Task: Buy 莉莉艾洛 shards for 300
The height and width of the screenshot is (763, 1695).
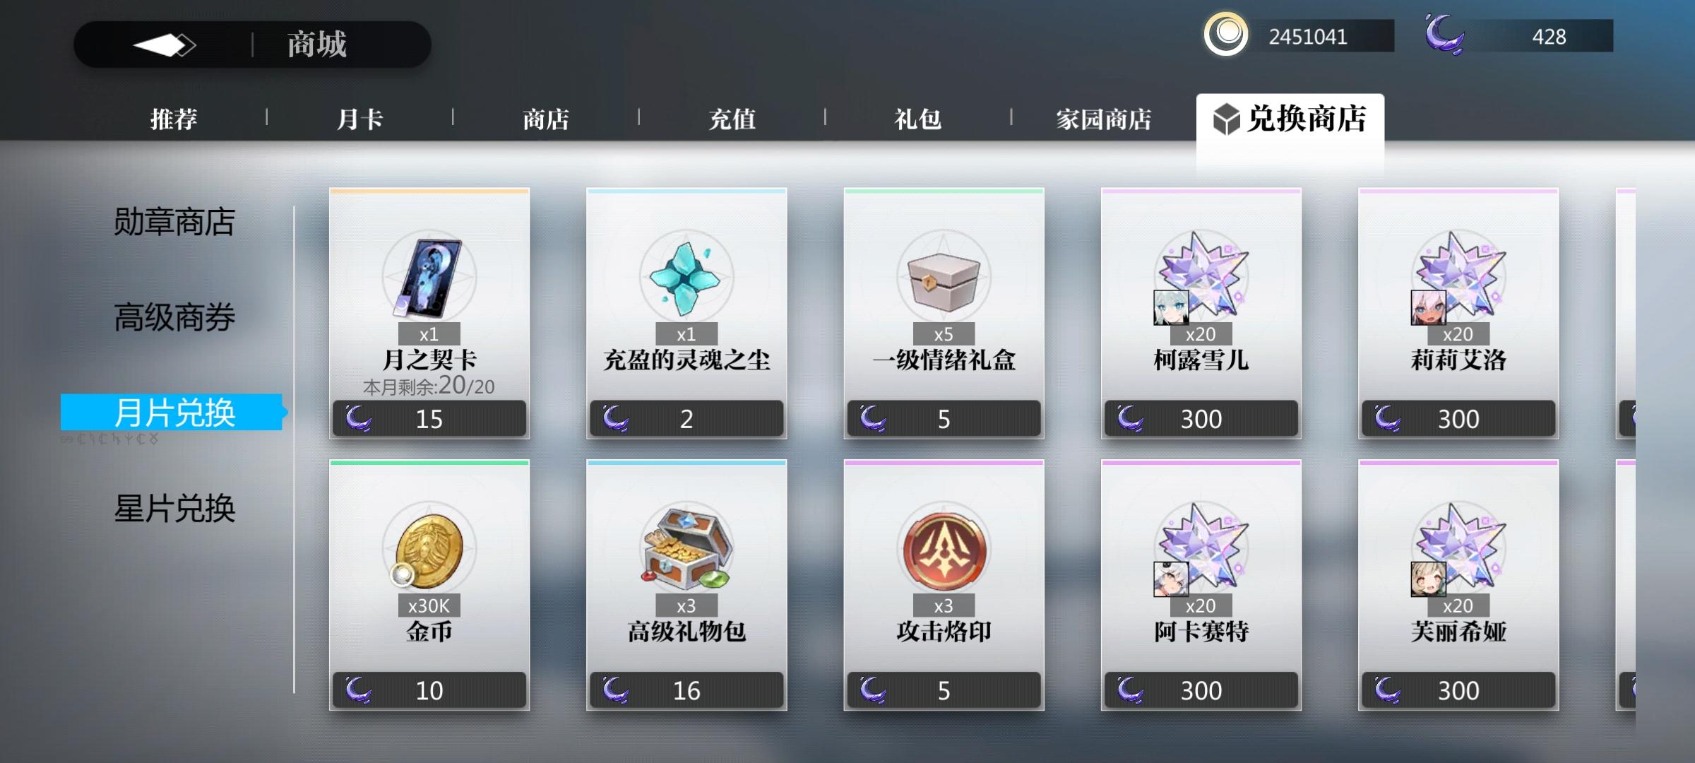Action: pos(1458,419)
